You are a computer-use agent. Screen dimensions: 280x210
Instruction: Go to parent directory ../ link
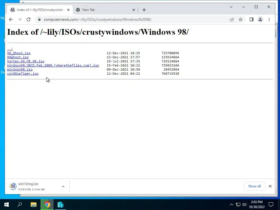10,49
